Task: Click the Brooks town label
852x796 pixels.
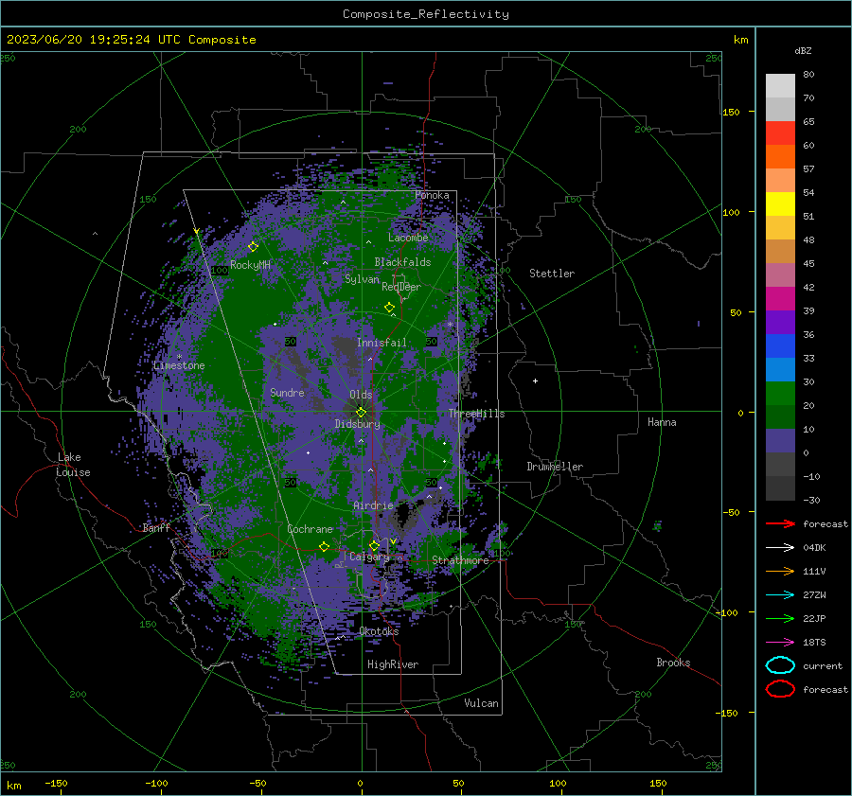Action: 673,663
